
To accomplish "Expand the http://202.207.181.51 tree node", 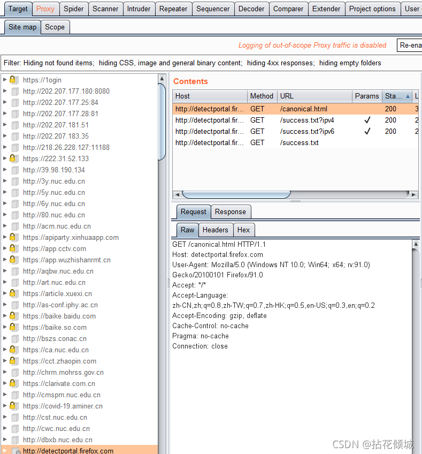I will tap(5, 125).
